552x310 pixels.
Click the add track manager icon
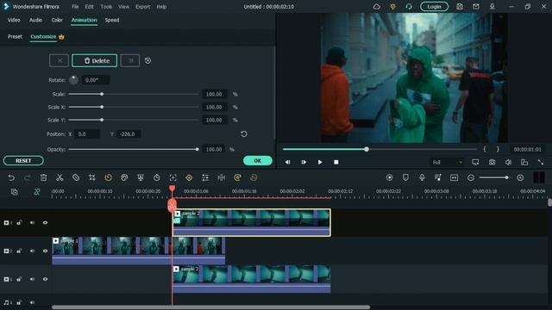pyautogui.click(x=14, y=192)
